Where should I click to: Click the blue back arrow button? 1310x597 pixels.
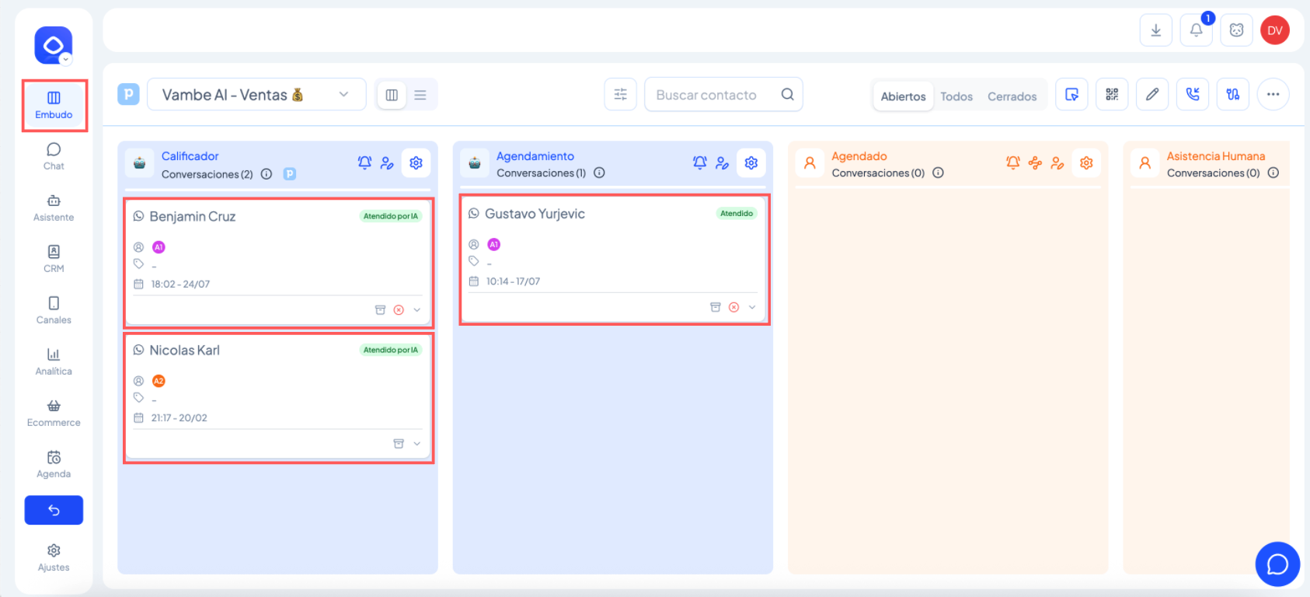54,510
